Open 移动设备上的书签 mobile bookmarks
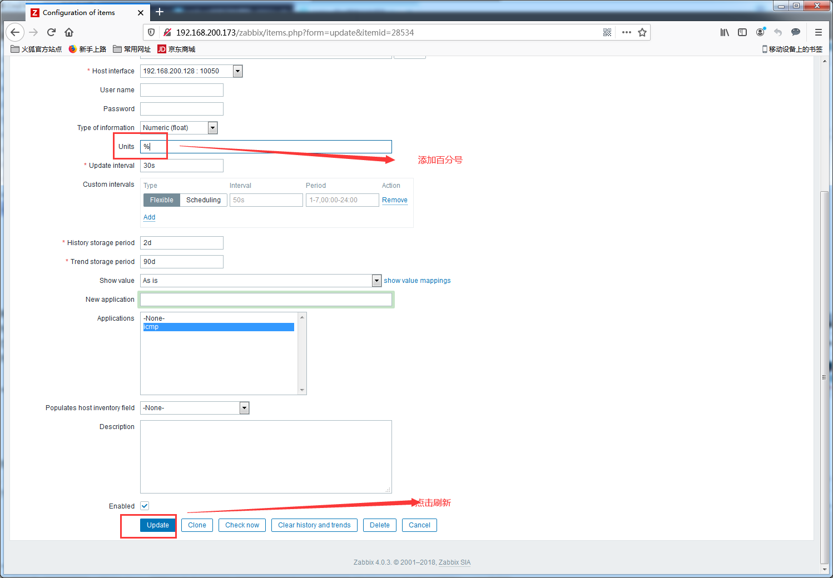Viewport: 833px width, 578px height. [792, 49]
